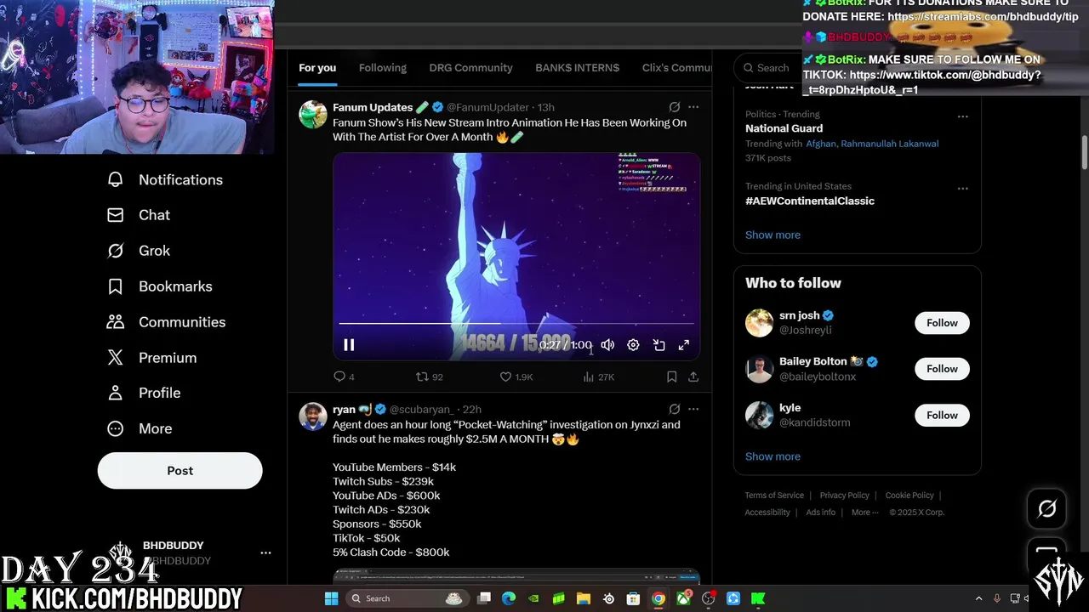Switch to the DRG Community tab
The image size is (1089, 612).
470,68
